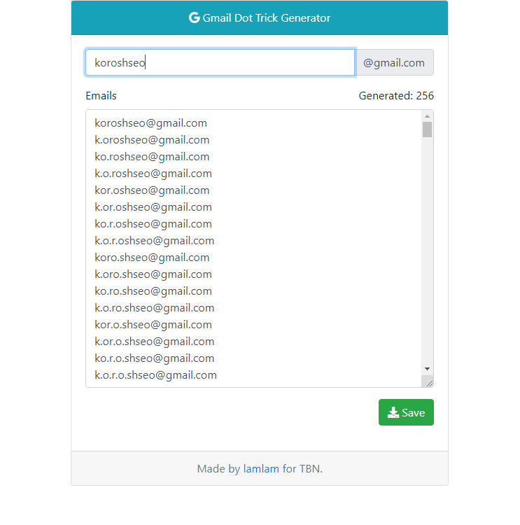Click the k.o.r.oshseo@gmail.com email line
Screen dimensions: 520x525
(x=155, y=241)
